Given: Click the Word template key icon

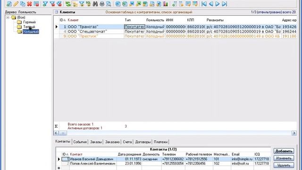Looking at the screenshot, I should 132,3.
